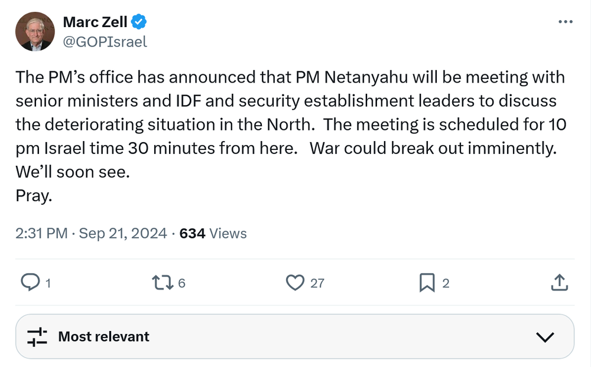Click the reply speech bubble icon
The height and width of the screenshot is (367, 591).
coord(30,283)
